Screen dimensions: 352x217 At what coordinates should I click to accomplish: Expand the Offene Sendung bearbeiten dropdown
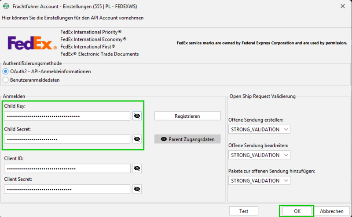(259, 155)
